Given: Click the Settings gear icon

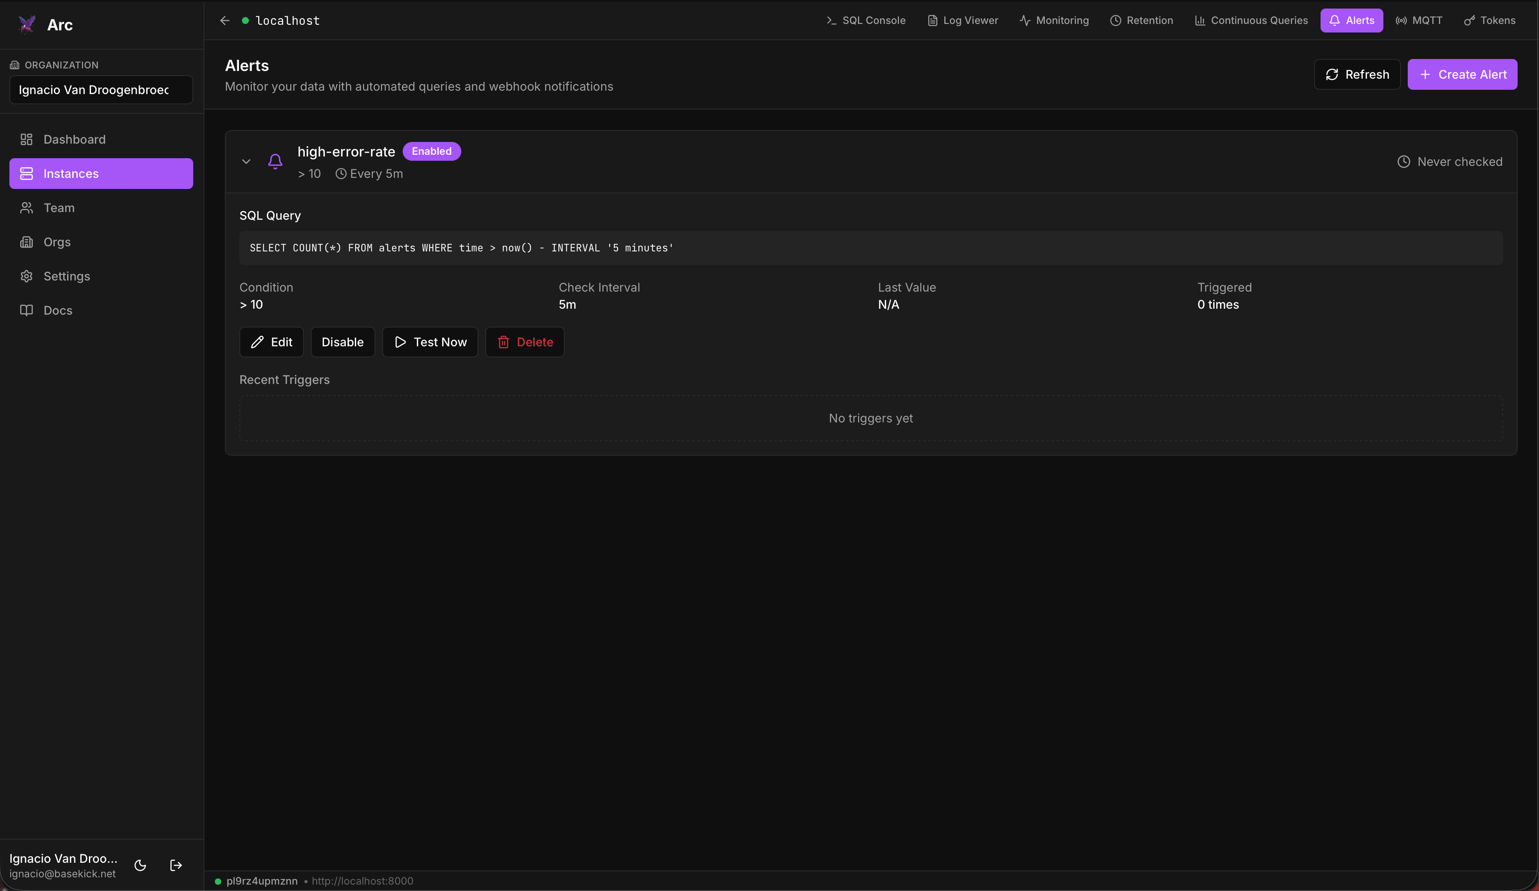Looking at the screenshot, I should tap(26, 276).
